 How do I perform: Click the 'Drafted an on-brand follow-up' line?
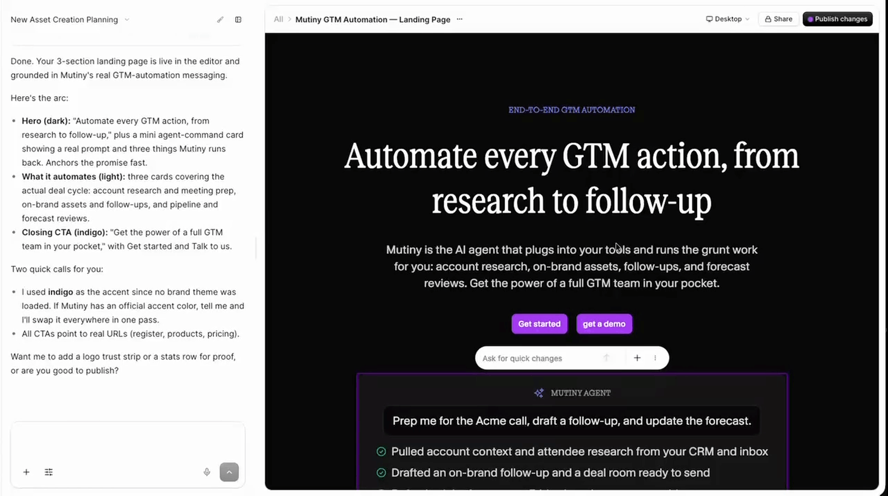click(x=550, y=473)
